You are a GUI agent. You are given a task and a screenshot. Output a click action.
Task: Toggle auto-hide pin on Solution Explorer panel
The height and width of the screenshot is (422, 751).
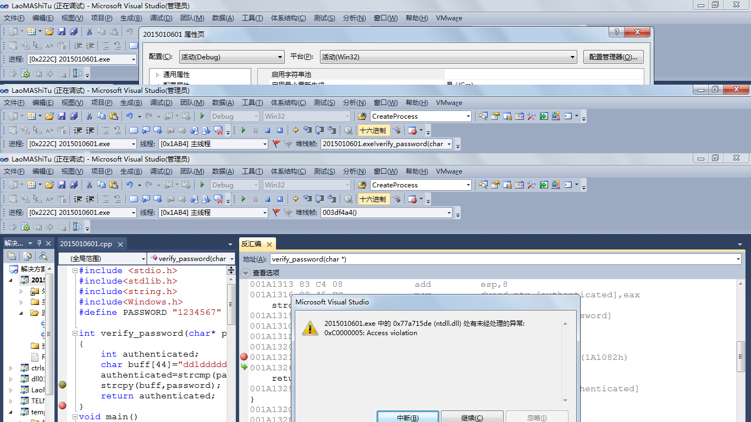click(x=39, y=243)
